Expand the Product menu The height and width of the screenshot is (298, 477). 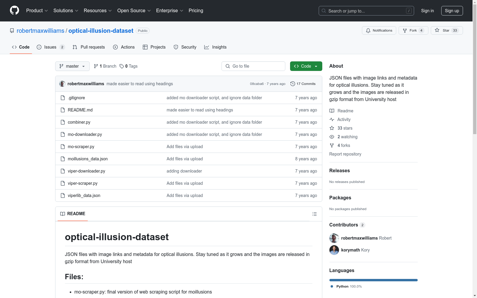click(x=37, y=10)
